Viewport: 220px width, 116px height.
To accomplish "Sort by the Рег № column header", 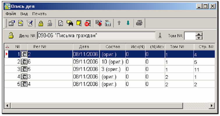I will click(x=50, y=47).
